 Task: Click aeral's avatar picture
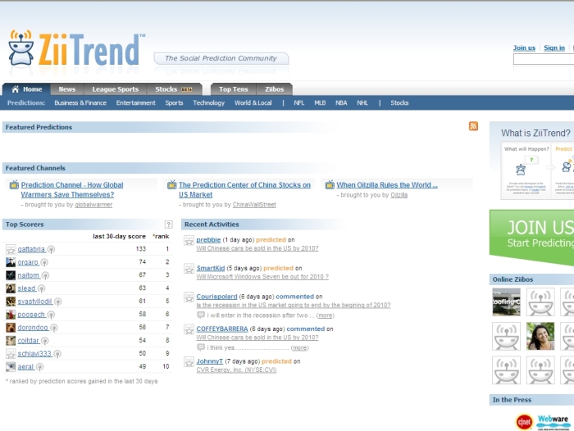click(x=11, y=366)
